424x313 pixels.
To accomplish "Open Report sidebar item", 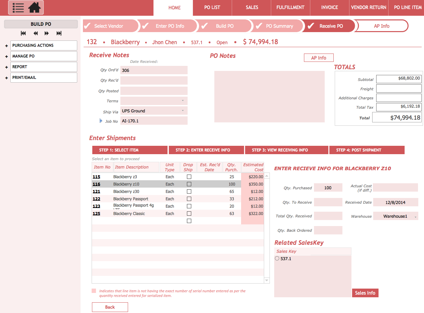I will pos(44,67).
